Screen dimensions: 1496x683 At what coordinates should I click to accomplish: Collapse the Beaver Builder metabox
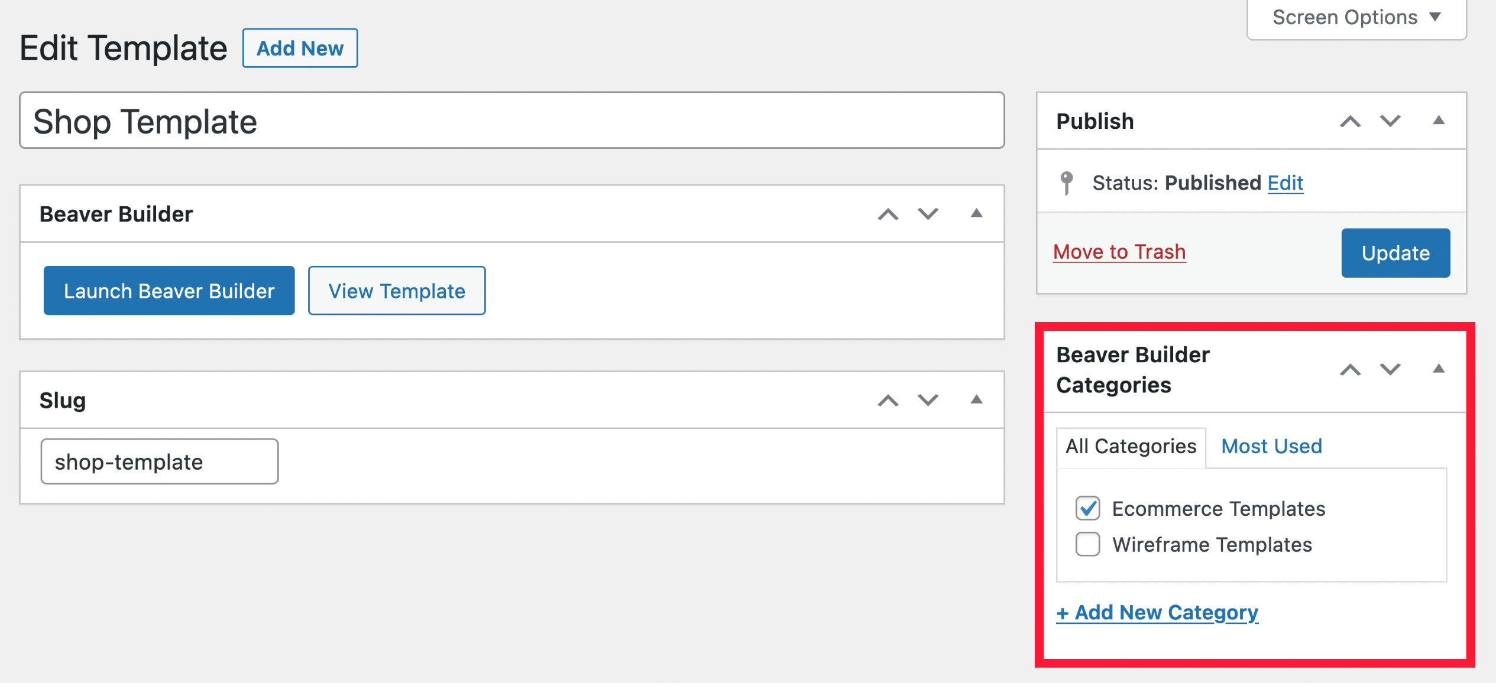point(976,214)
